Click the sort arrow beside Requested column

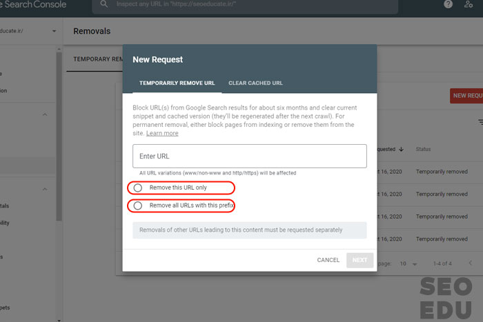pos(401,149)
